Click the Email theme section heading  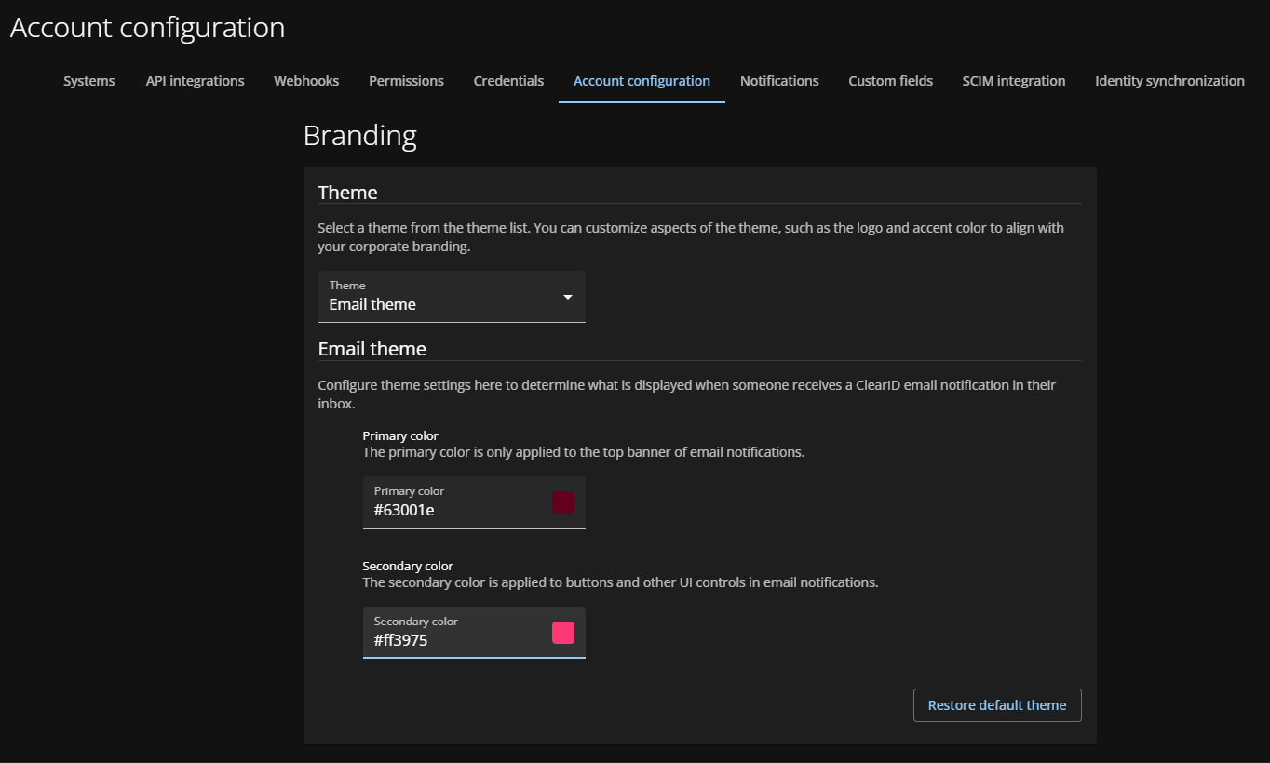click(372, 349)
